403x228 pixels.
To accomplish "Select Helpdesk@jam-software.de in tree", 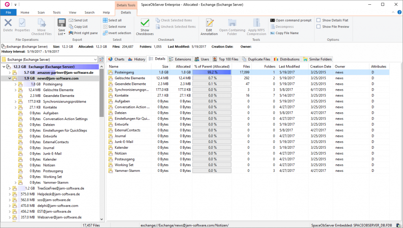I will [59, 194].
